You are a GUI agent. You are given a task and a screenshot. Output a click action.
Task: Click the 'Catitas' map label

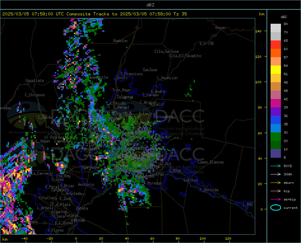[191, 180]
